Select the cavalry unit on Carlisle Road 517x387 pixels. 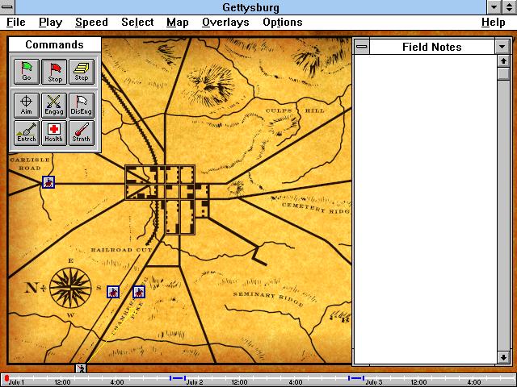pyautogui.click(x=48, y=182)
